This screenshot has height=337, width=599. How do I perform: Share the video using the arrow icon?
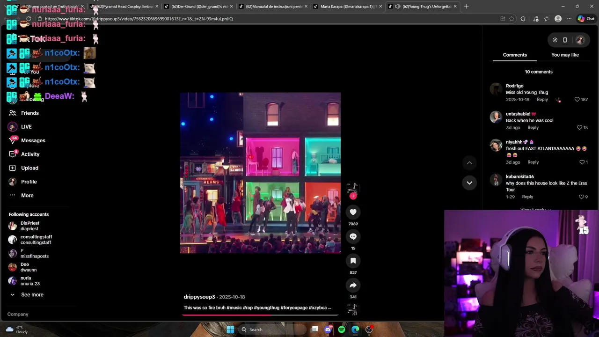click(353, 285)
